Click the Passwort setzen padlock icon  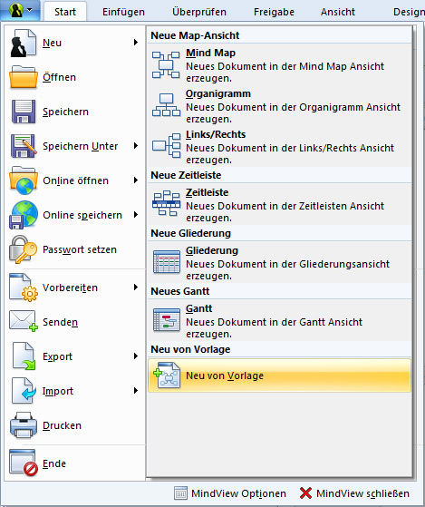23,249
